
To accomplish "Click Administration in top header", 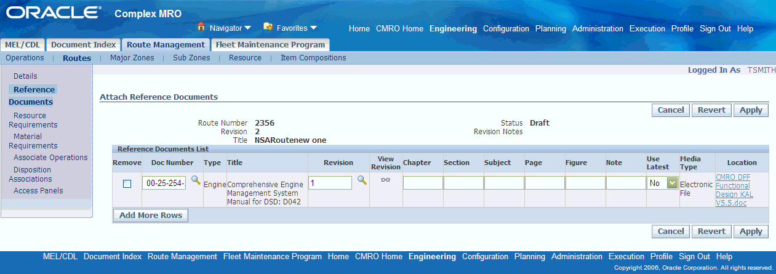I will [598, 29].
